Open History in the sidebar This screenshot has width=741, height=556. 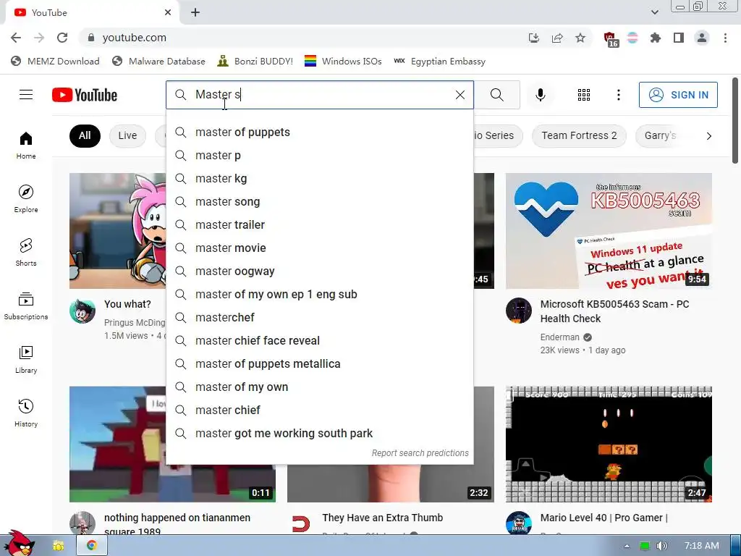(x=26, y=413)
